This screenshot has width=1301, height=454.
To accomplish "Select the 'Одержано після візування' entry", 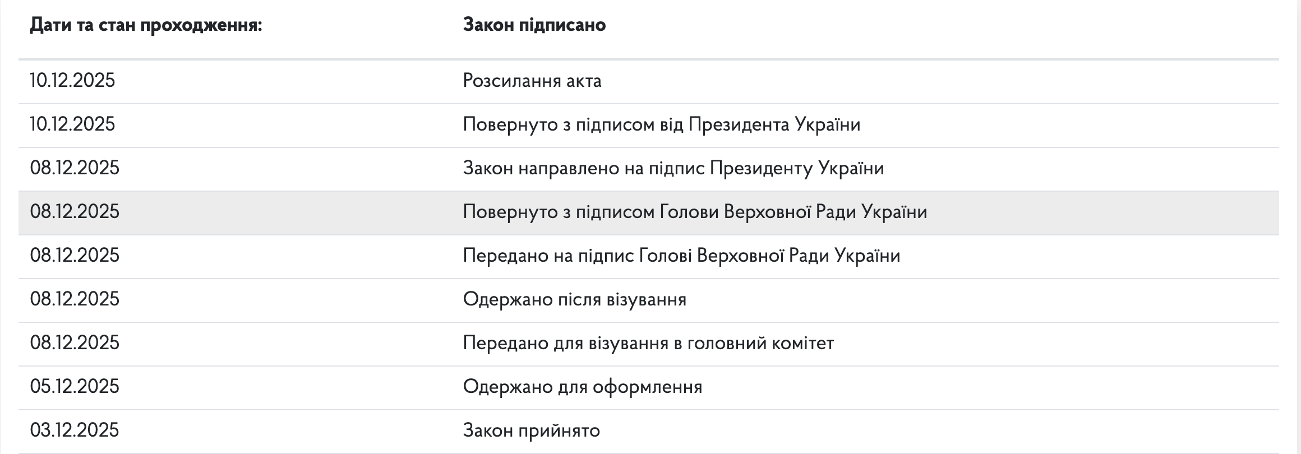I will coord(574,299).
